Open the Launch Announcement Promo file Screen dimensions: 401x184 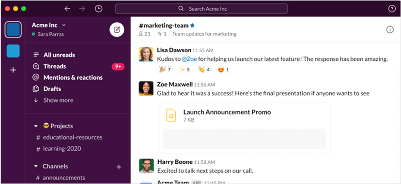[x=227, y=112]
